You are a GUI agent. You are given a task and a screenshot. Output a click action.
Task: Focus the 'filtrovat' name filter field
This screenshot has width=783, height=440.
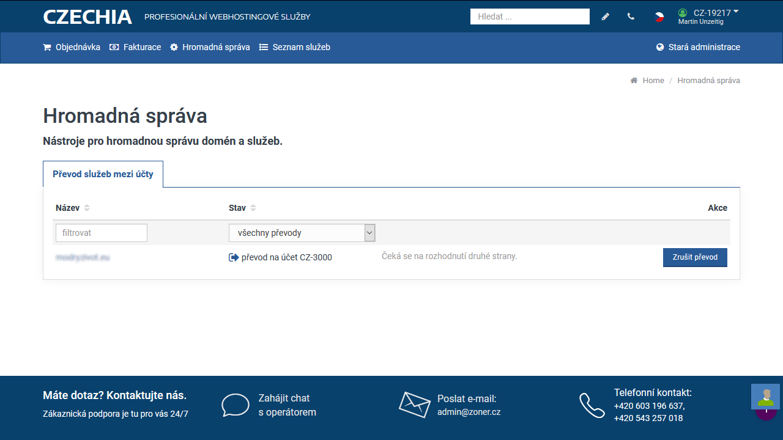[x=102, y=233]
